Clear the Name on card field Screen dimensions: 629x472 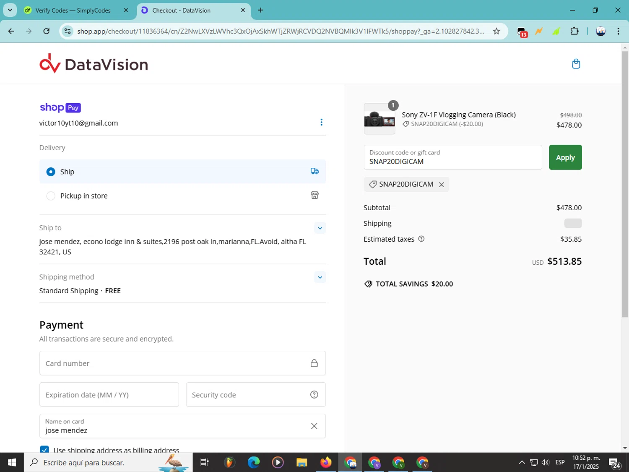pos(314,426)
